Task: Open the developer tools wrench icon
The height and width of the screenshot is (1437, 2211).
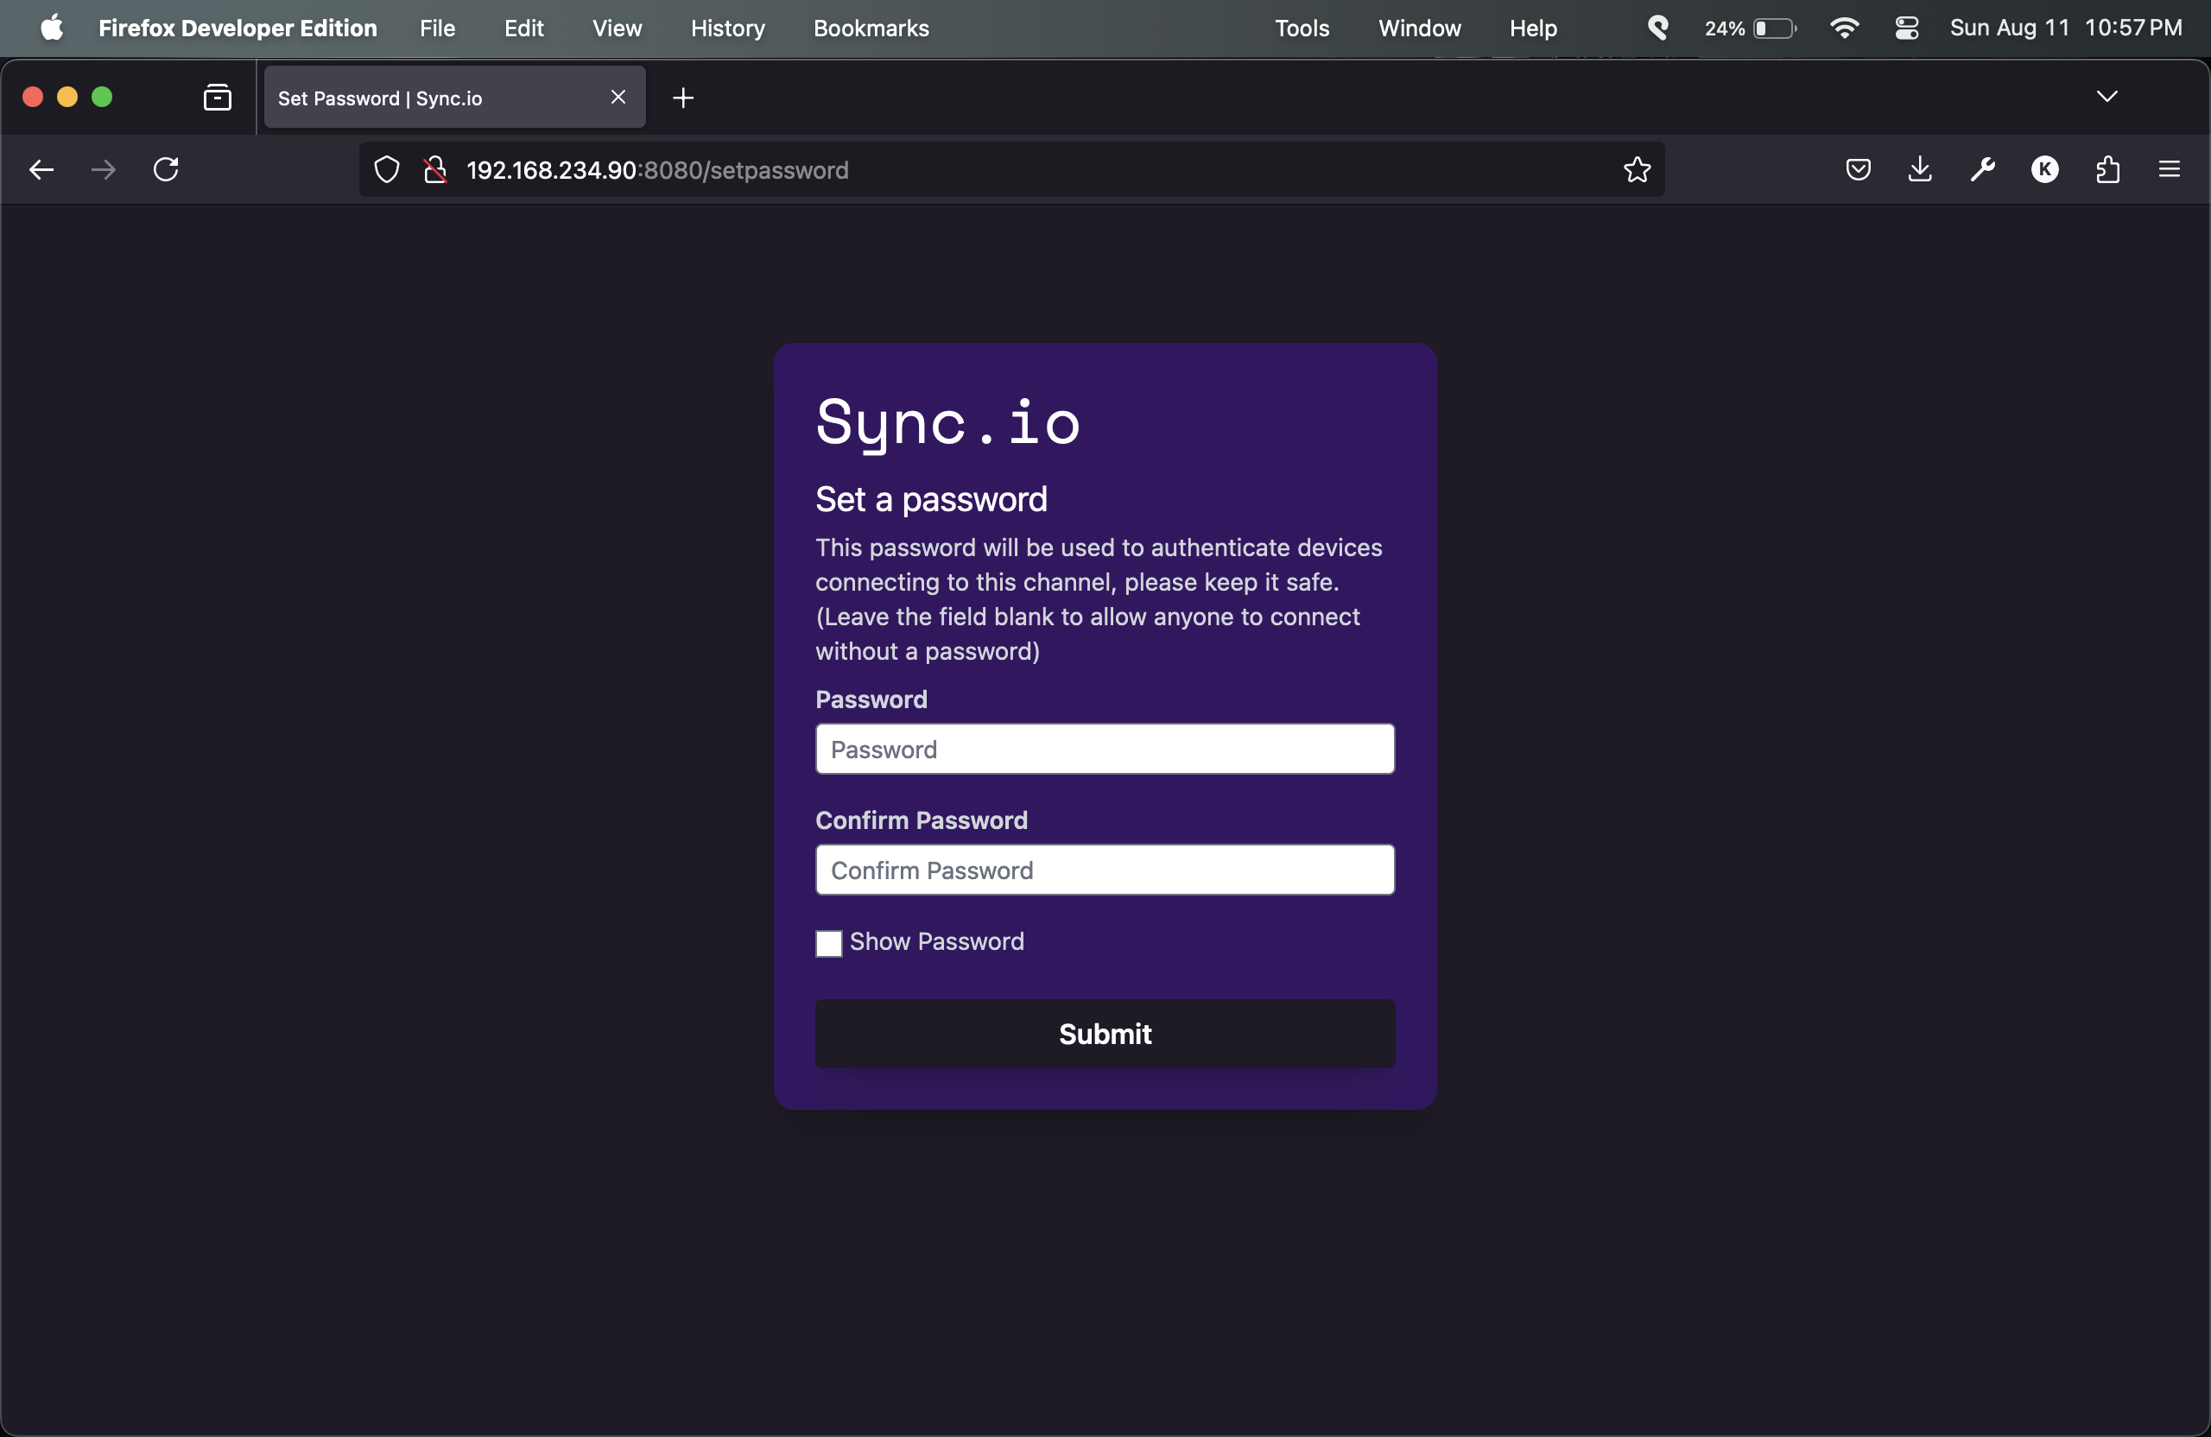Action: pyautogui.click(x=1982, y=170)
